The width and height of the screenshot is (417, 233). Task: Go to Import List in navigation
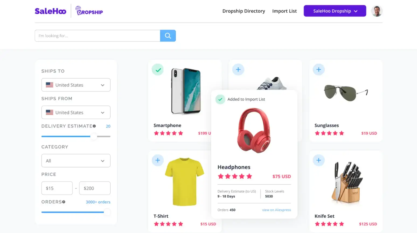[x=284, y=11]
